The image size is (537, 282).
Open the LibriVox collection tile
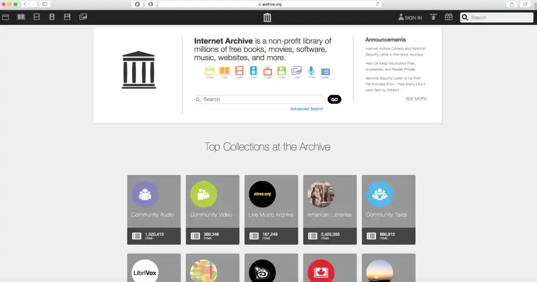coord(154,268)
